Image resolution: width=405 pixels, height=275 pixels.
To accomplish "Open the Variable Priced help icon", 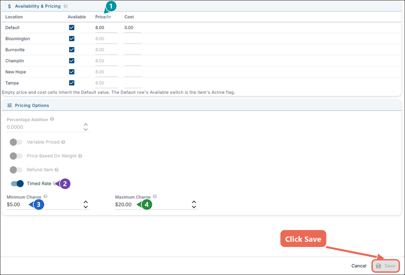I will (63, 142).
